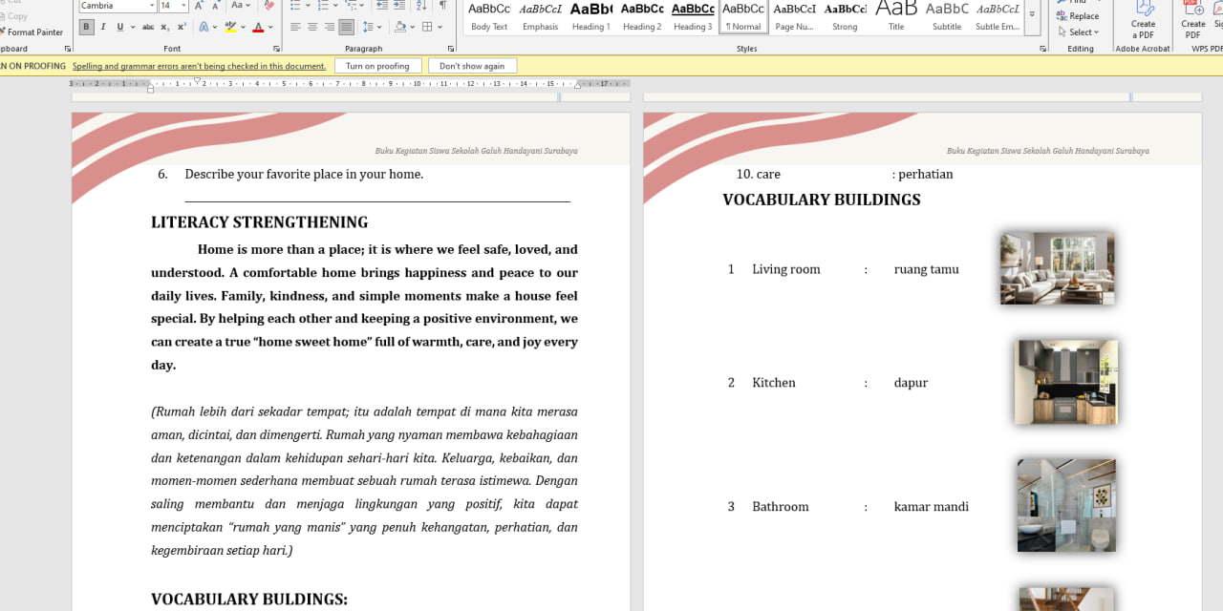Open Shading color dropdown arrow
The image size is (1223, 611).
(414, 27)
